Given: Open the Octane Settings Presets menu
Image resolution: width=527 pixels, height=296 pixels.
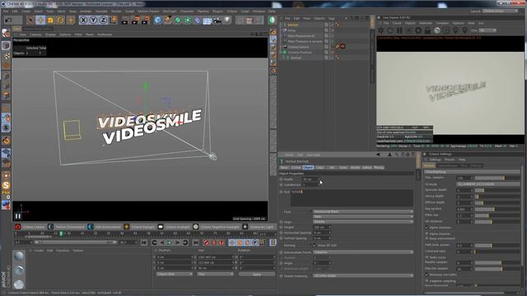Looking at the screenshot, I should coord(450,160).
